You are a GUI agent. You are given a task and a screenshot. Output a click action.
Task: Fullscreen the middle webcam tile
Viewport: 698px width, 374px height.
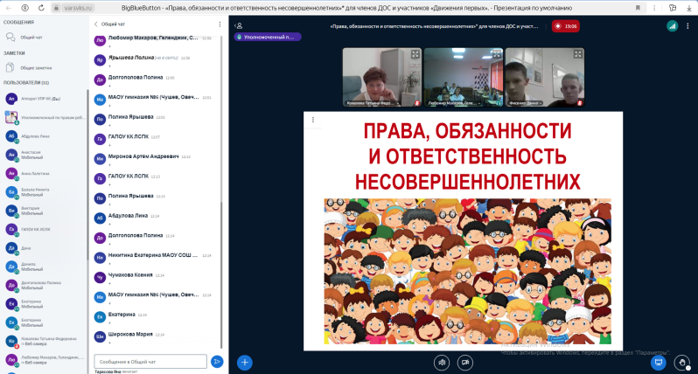497,54
